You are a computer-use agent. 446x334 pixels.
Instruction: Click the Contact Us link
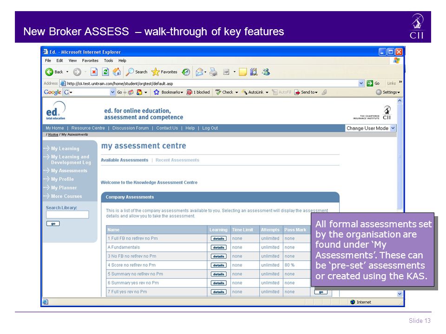(167, 128)
